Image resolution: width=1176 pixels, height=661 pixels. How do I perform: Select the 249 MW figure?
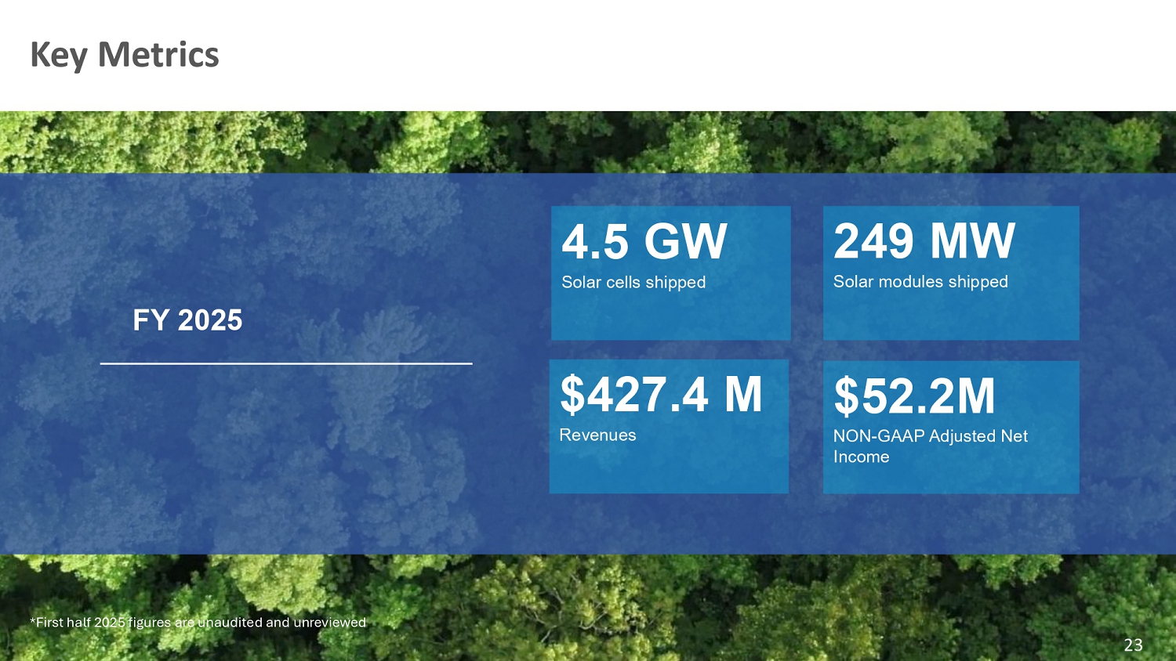(x=924, y=241)
